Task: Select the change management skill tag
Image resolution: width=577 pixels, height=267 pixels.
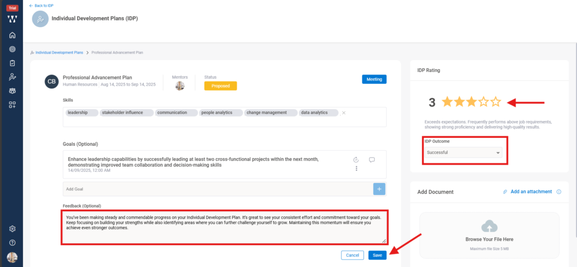Action: [x=270, y=113]
